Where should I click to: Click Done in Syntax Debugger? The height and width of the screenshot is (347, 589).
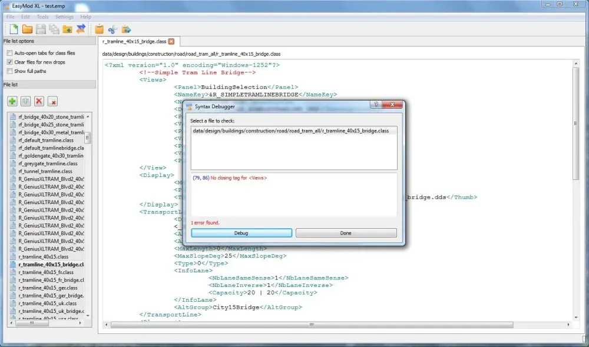(x=346, y=233)
